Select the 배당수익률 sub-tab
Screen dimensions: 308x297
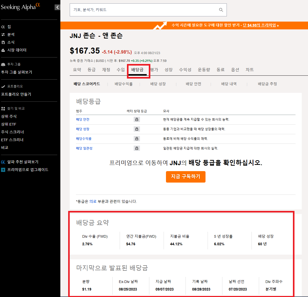tap(124, 84)
